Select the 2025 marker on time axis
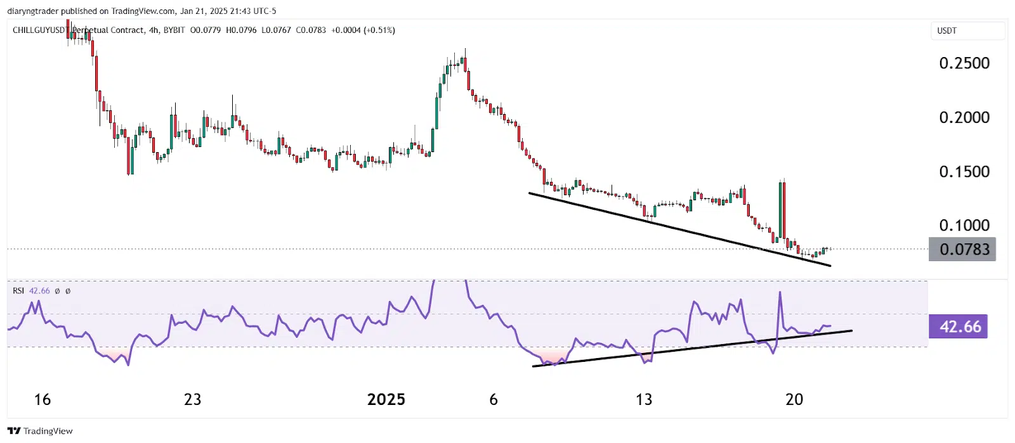 point(386,400)
